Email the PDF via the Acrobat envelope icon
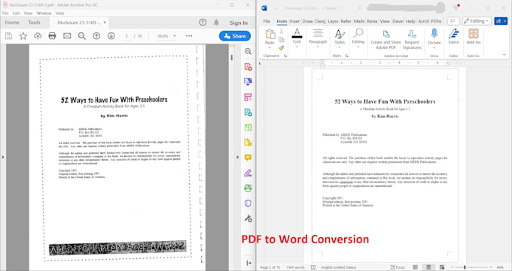Viewport: 512px width, 271px height. [x=67, y=36]
